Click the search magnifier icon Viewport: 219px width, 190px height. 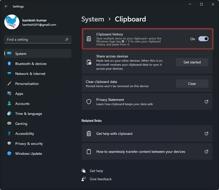click(x=67, y=40)
